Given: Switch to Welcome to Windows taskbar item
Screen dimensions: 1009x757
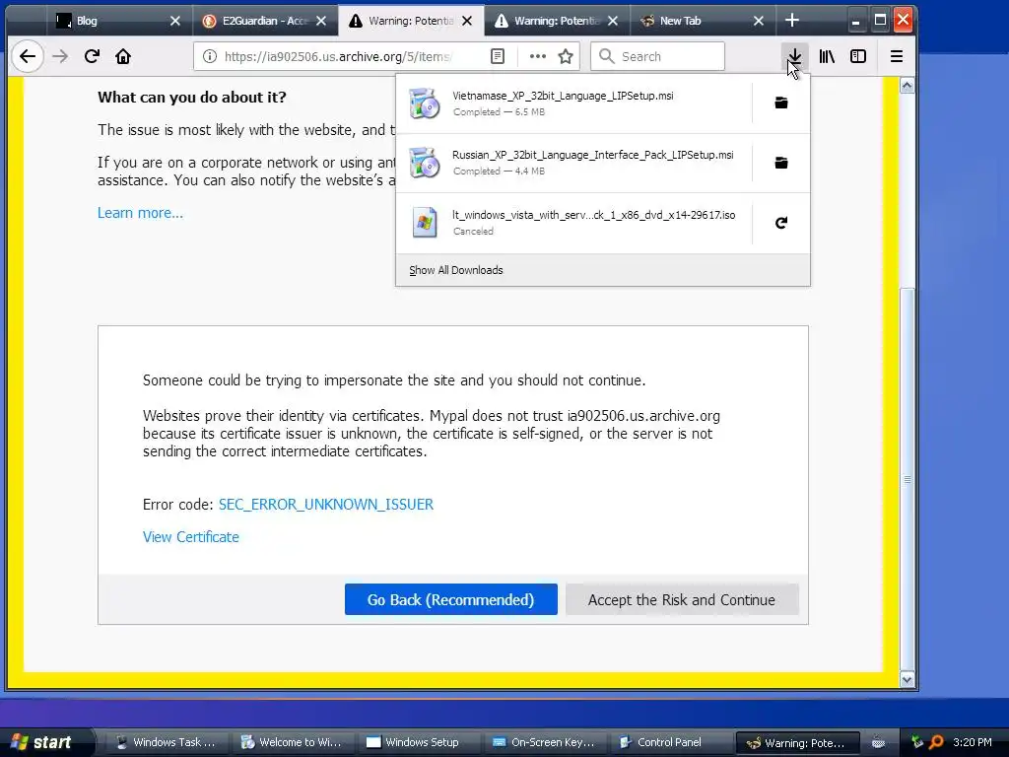Looking at the screenshot, I should tap(291, 742).
